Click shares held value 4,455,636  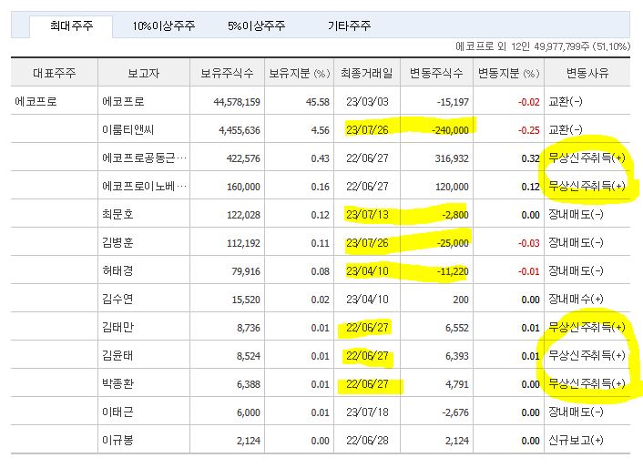[240, 130]
